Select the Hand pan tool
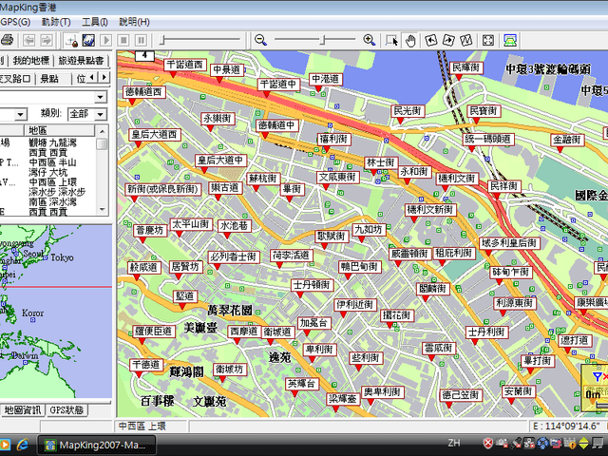The image size is (608, 456). pyautogui.click(x=410, y=40)
